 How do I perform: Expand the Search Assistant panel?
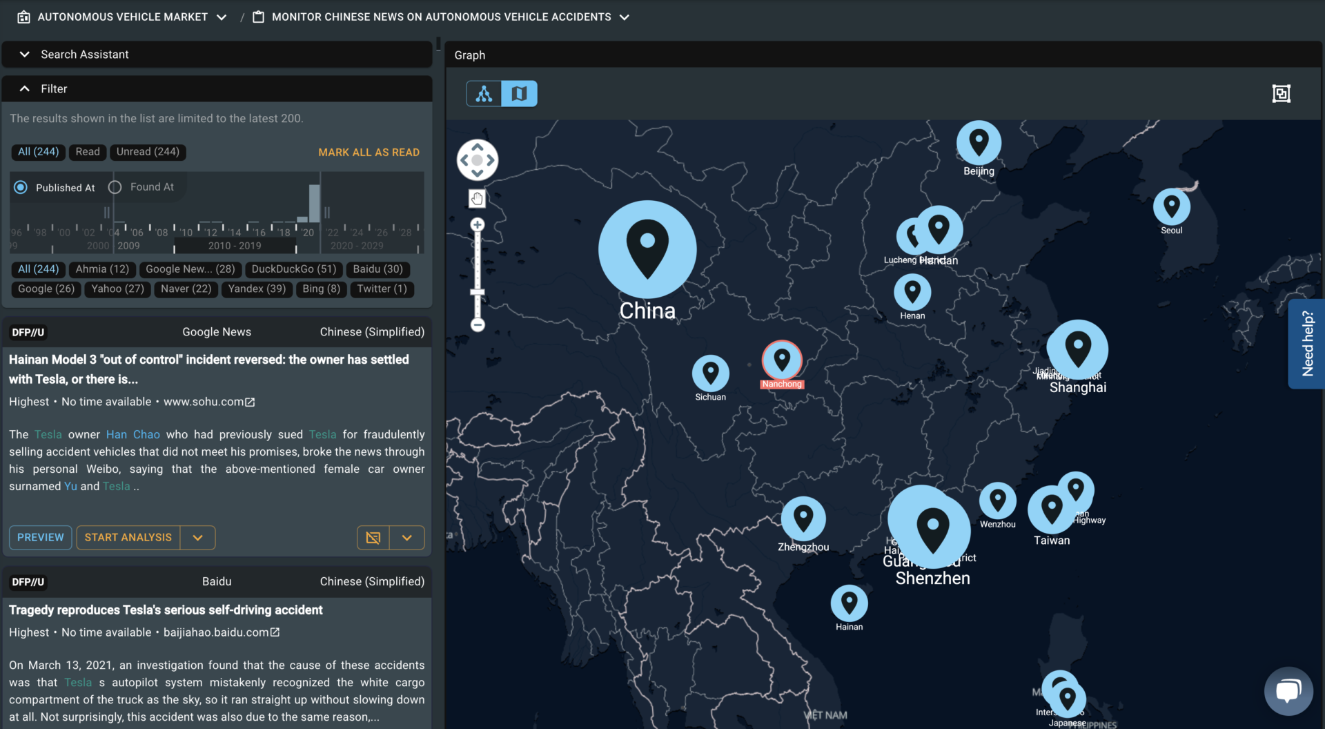tap(25, 55)
